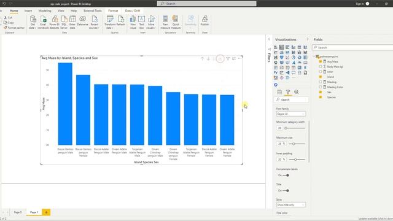Publish the report
Screen dimensions: 393x221
[204, 21]
